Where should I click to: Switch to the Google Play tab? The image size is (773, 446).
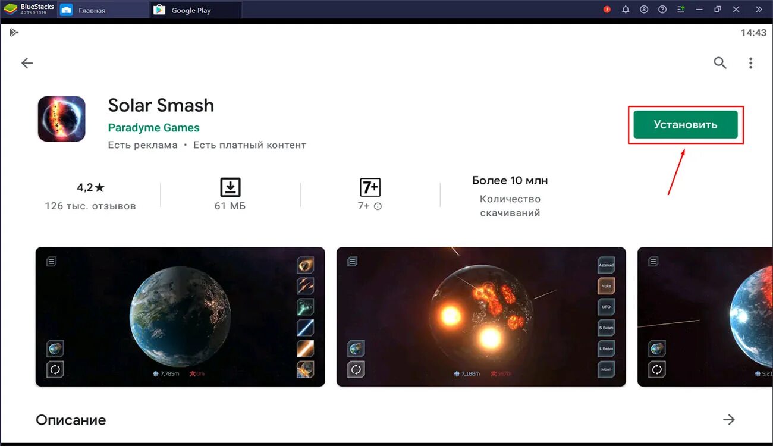(196, 10)
